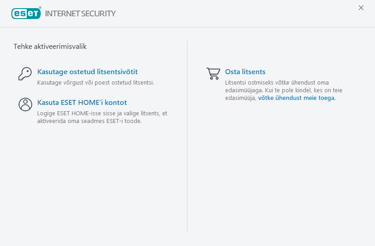Image resolution: width=375 pixels, height=246 pixels.
Task: Click the empty header bar area
Action: [x=236, y=14]
